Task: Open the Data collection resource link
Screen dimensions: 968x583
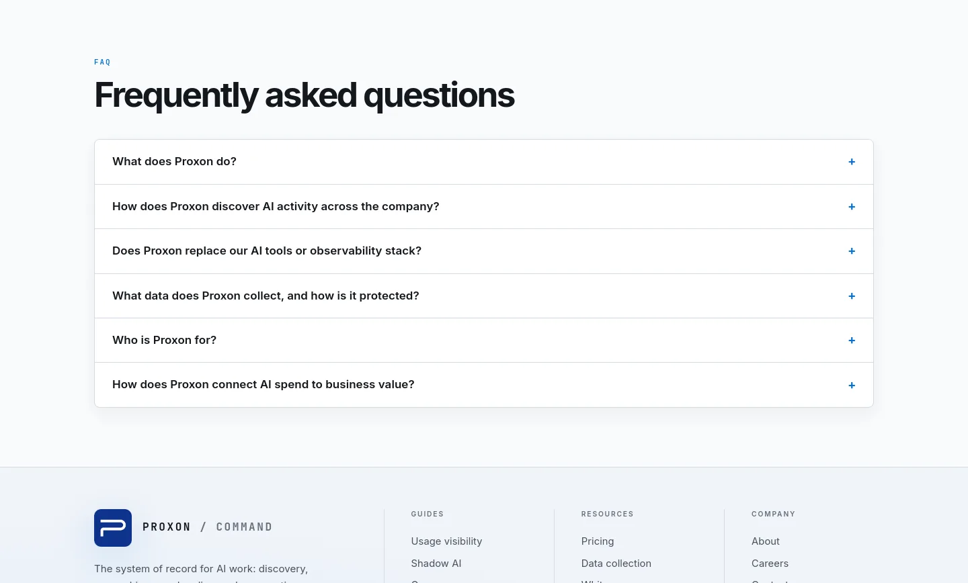Action: [616, 564]
